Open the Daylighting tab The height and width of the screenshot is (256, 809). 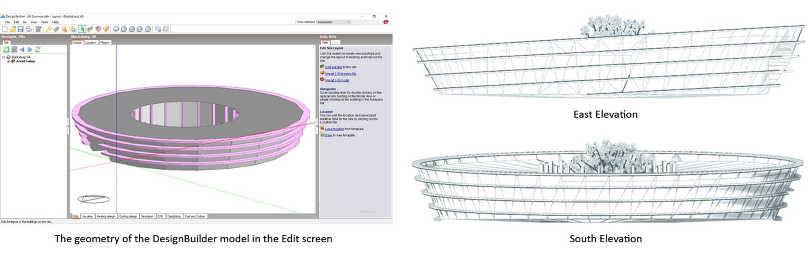point(174,216)
